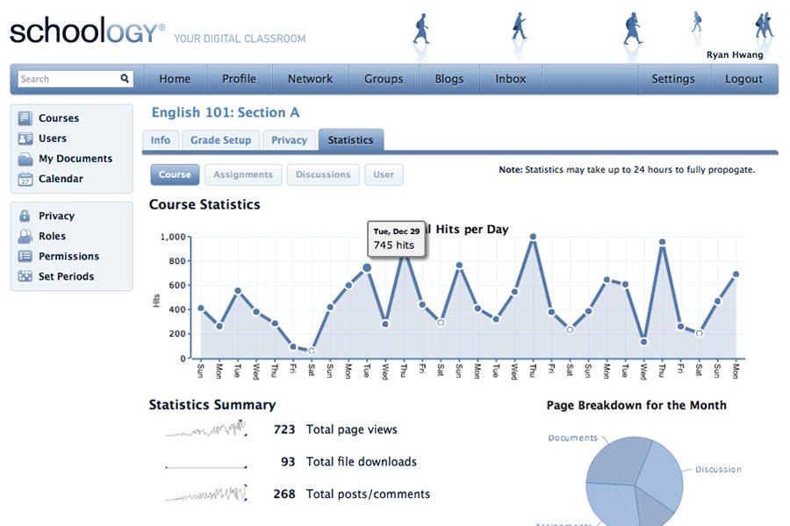Select the Privacy tab of the course
Screen dimensions: 790x526
coord(289,140)
